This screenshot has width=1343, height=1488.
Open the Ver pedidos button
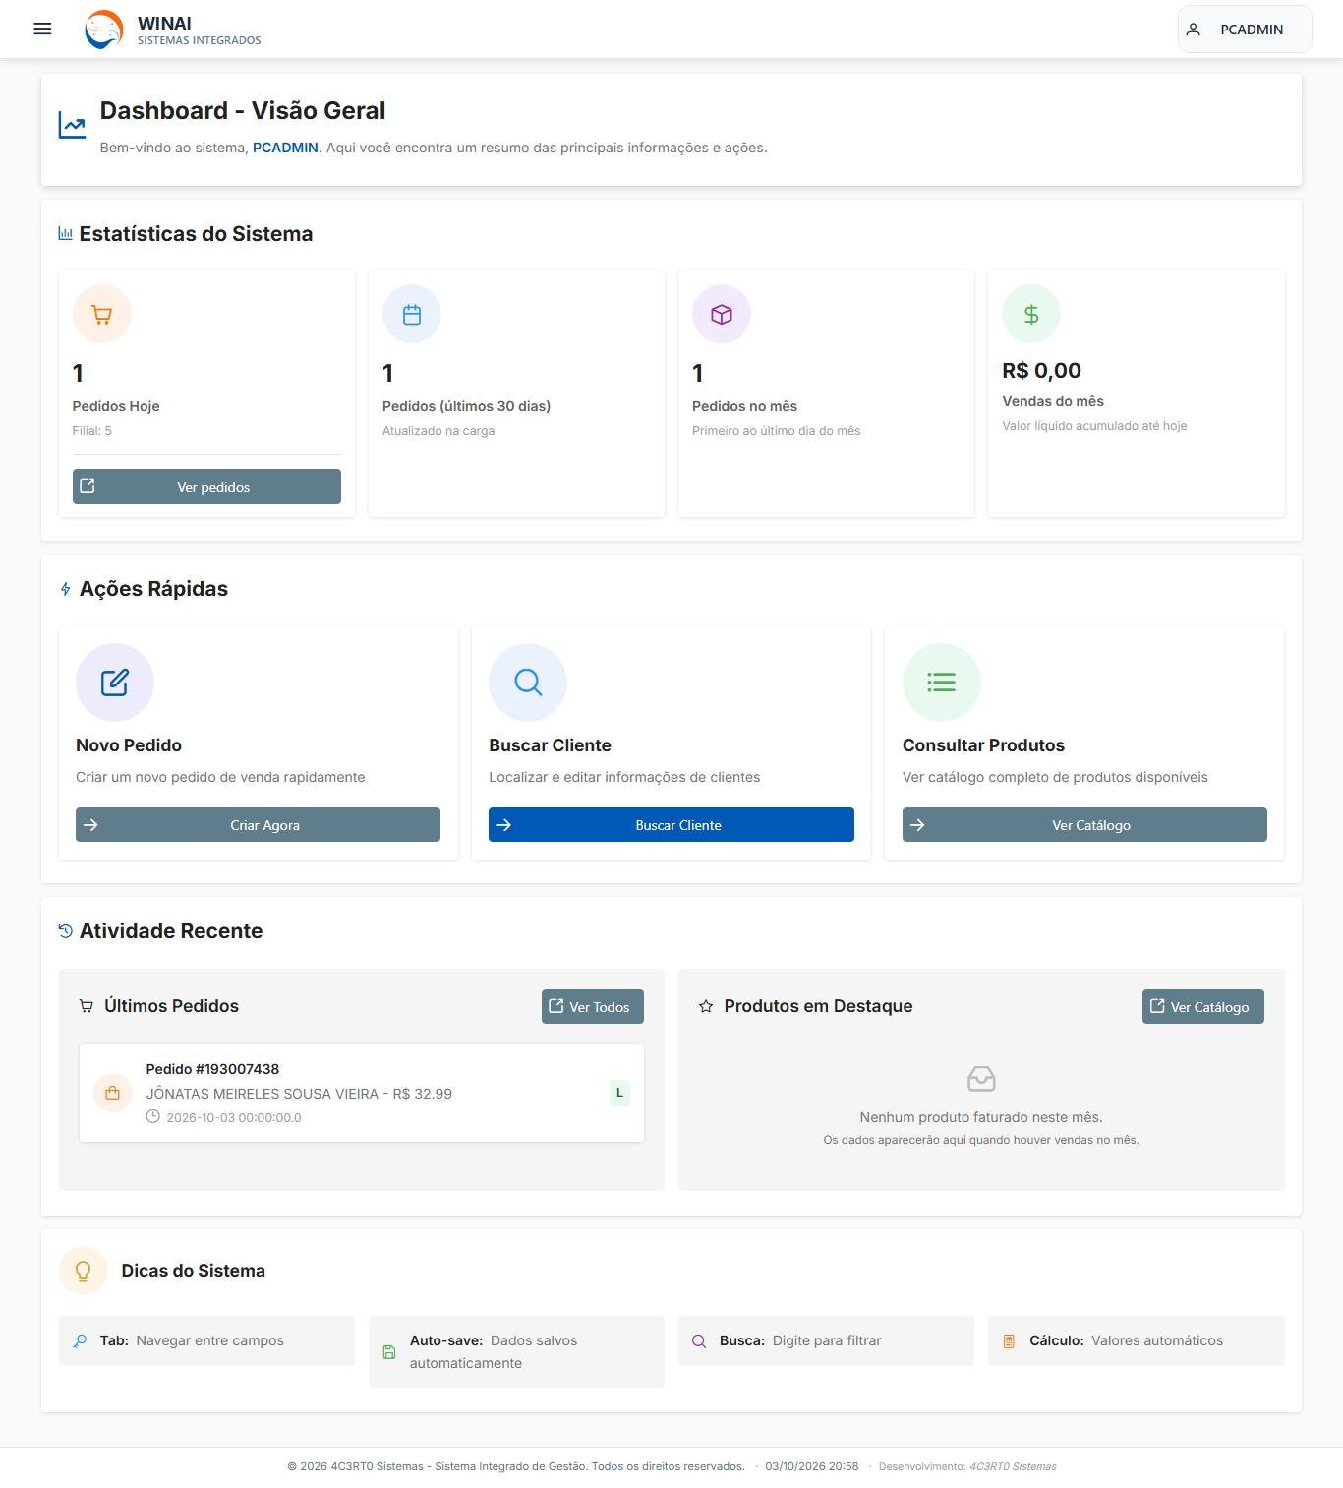click(x=206, y=487)
